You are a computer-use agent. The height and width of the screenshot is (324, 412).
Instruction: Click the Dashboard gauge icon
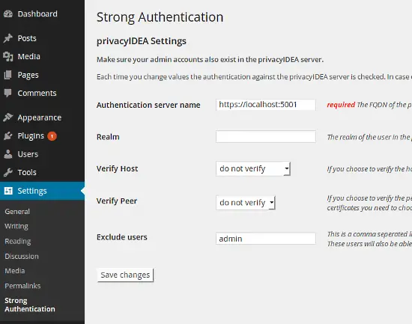click(8, 14)
